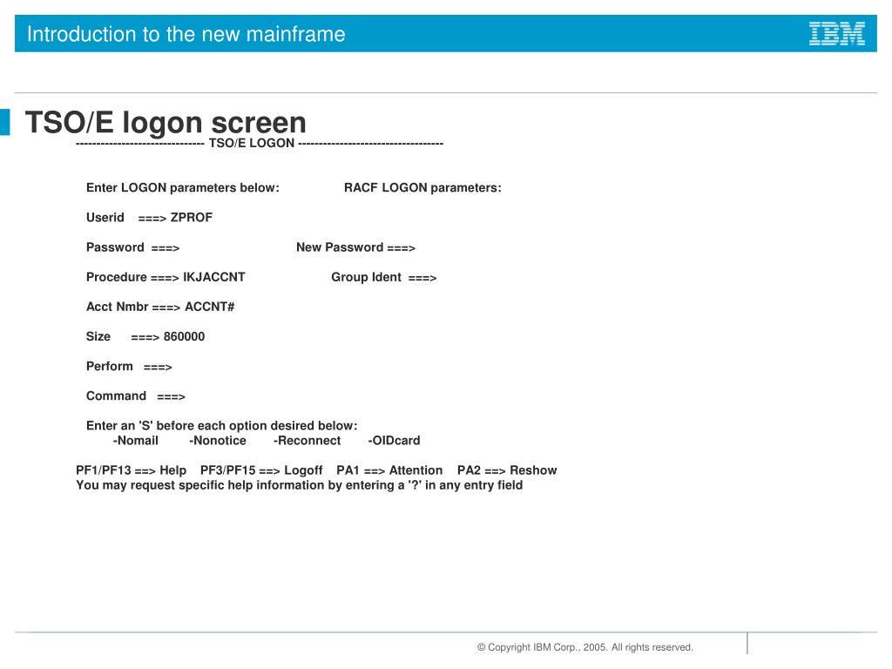This screenshot has height=669, width=892.
Task: Click the 'Userid' label
Action: coord(105,217)
